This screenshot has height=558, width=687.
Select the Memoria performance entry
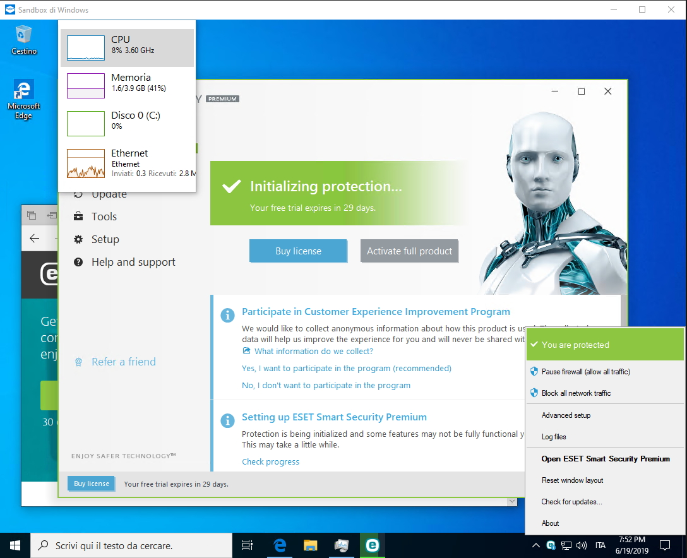pos(127,85)
